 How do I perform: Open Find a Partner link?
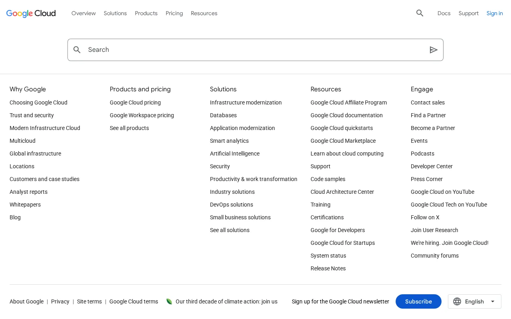428,115
